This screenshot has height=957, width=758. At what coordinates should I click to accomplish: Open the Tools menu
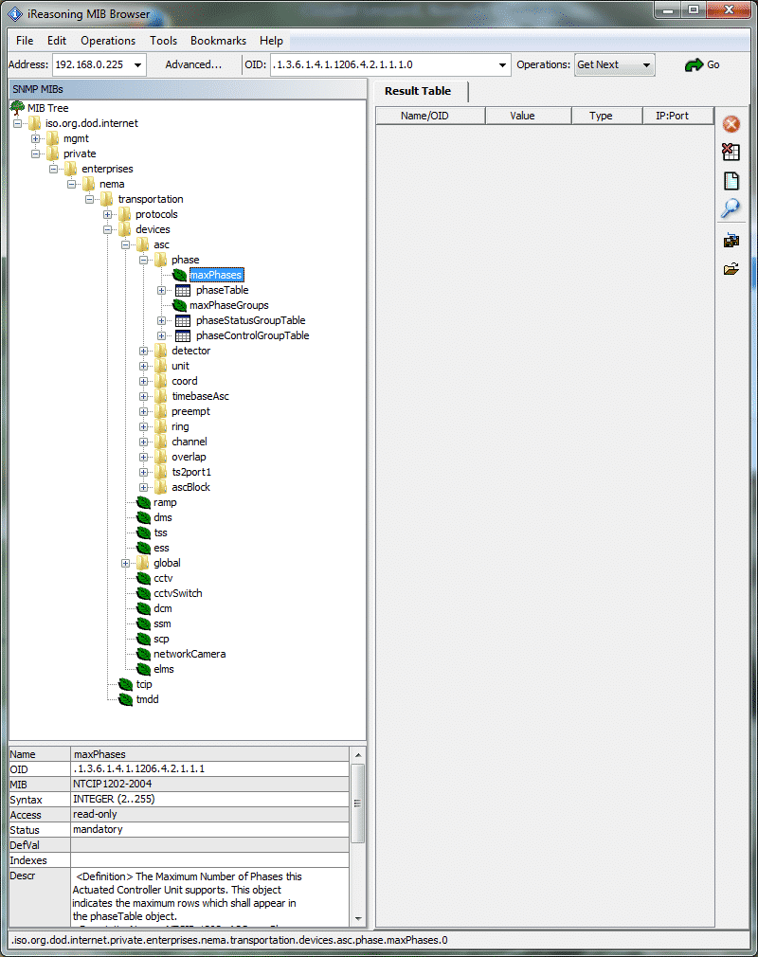[x=163, y=41]
